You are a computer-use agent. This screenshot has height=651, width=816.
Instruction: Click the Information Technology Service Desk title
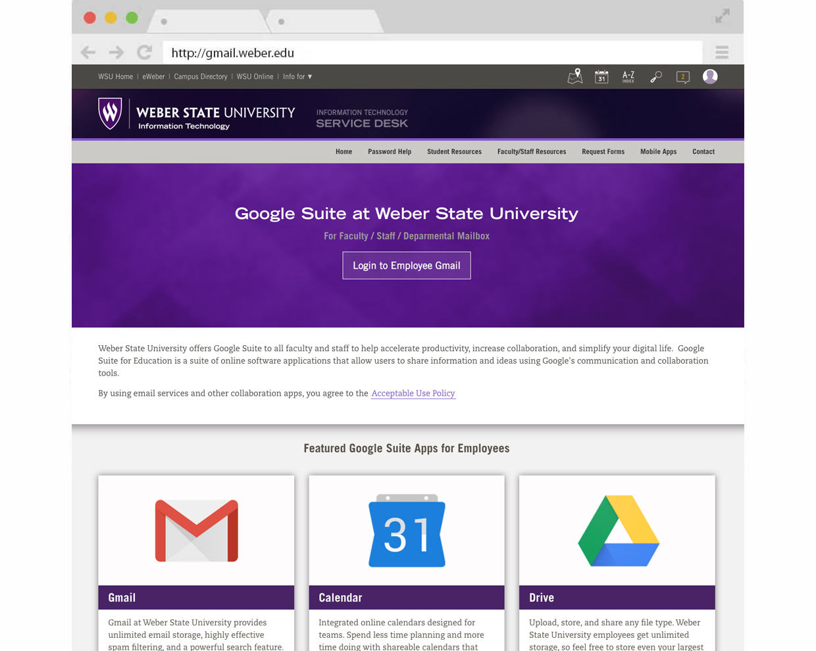click(x=362, y=118)
